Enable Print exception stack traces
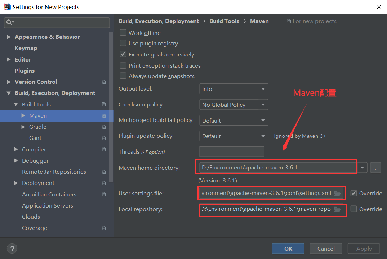 pyautogui.click(x=123, y=65)
